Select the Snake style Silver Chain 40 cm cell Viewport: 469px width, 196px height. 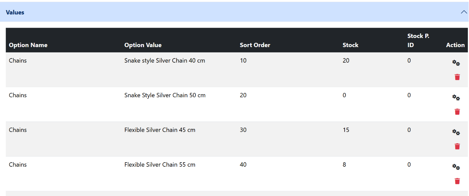pyautogui.click(x=165, y=60)
